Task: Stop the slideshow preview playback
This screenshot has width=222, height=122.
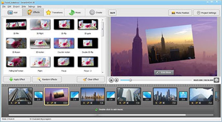Action: [x=116, y=80]
